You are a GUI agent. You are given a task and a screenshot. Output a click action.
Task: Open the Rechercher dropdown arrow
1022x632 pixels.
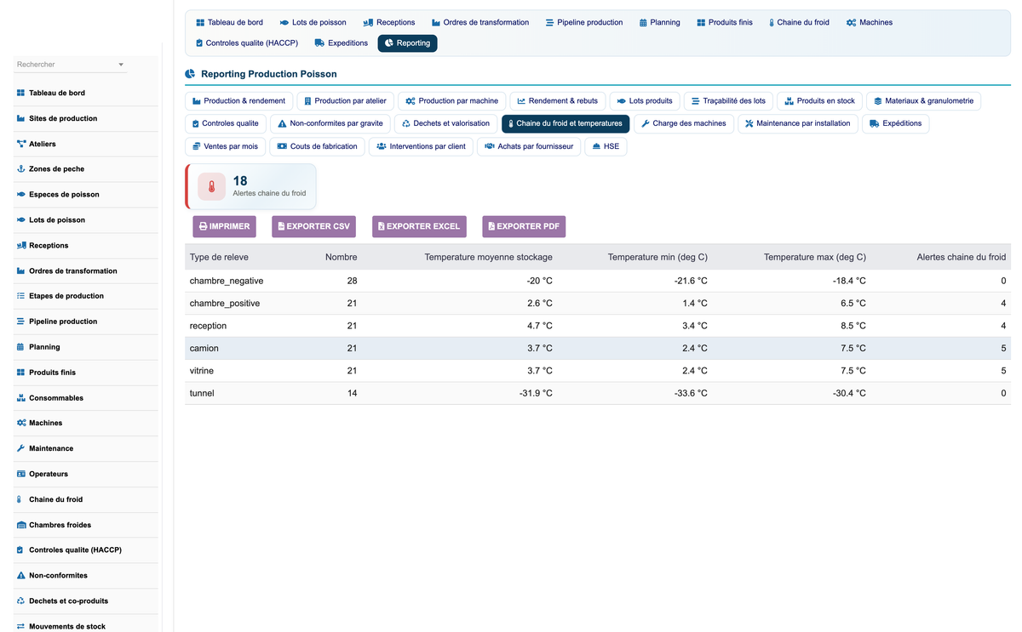(121, 65)
